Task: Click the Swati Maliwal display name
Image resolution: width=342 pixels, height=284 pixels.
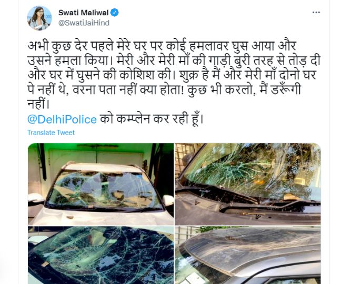Action: click(83, 13)
